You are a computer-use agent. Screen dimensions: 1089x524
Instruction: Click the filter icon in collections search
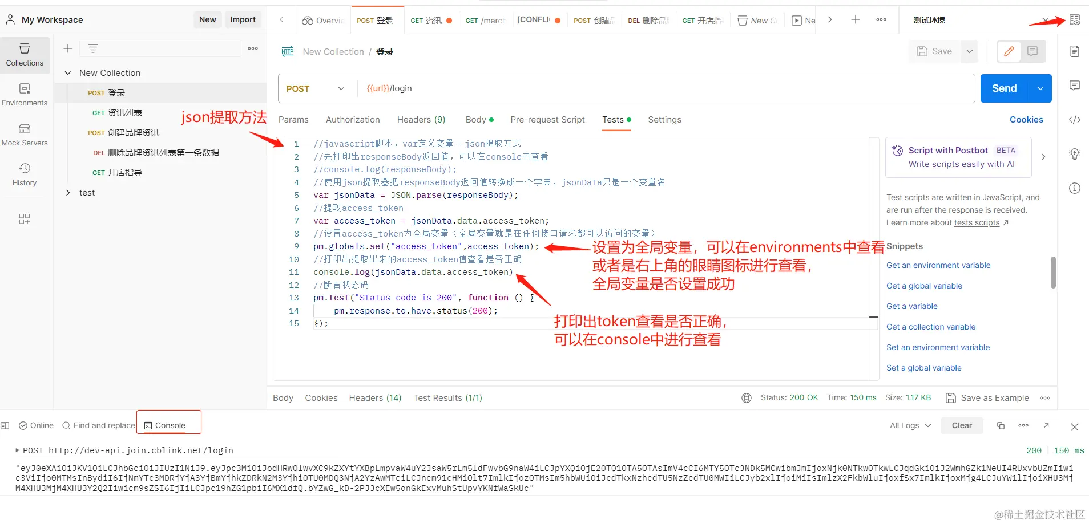(x=93, y=48)
